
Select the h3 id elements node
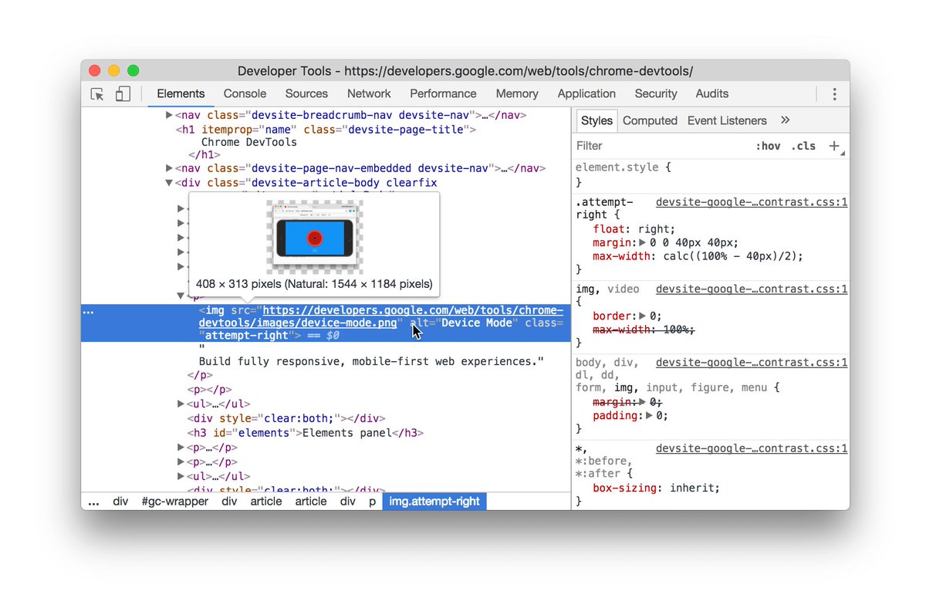[306, 433]
